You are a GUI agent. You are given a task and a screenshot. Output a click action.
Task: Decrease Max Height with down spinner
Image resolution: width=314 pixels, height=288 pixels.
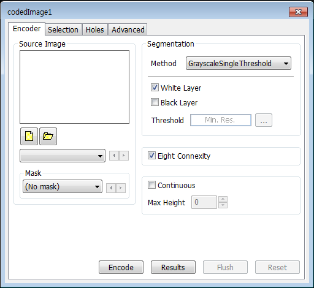(x=223, y=205)
